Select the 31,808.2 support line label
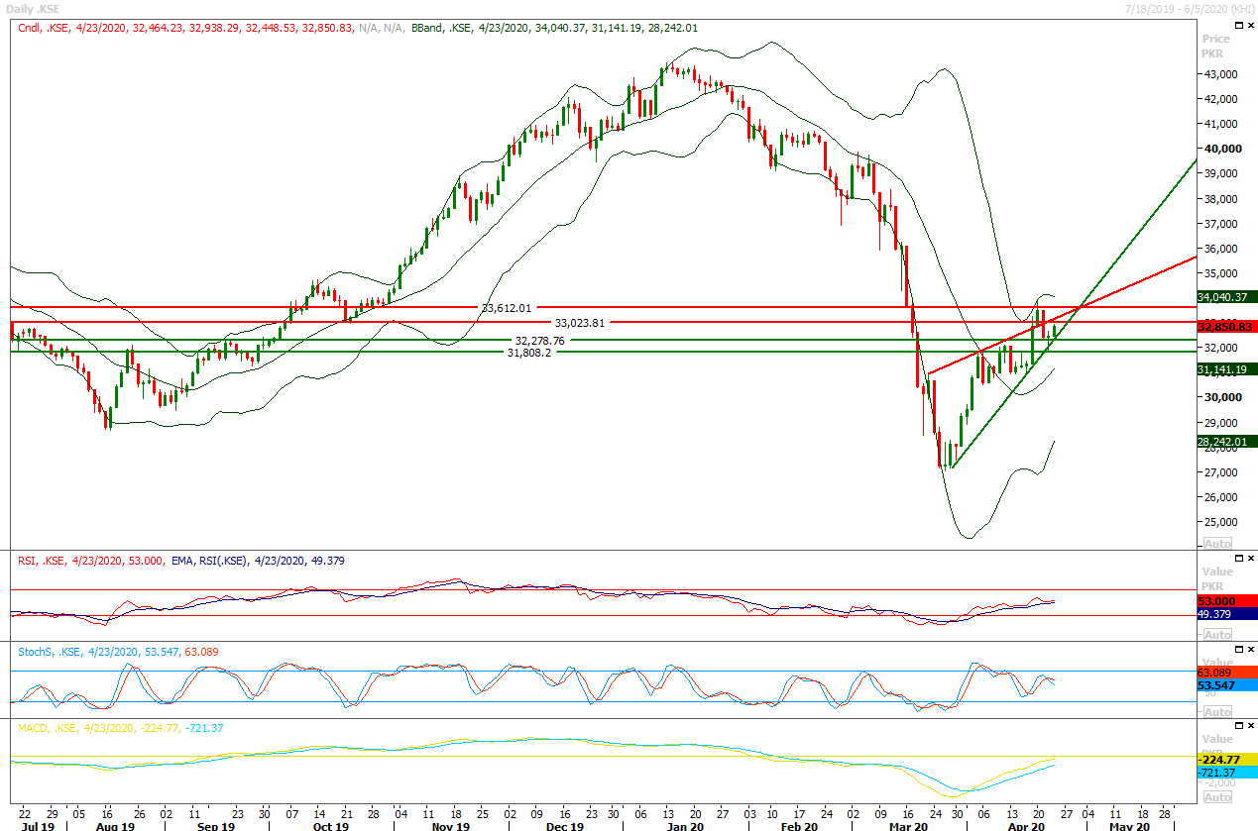The height and width of the screenshot is (831, 1258). 528,352
